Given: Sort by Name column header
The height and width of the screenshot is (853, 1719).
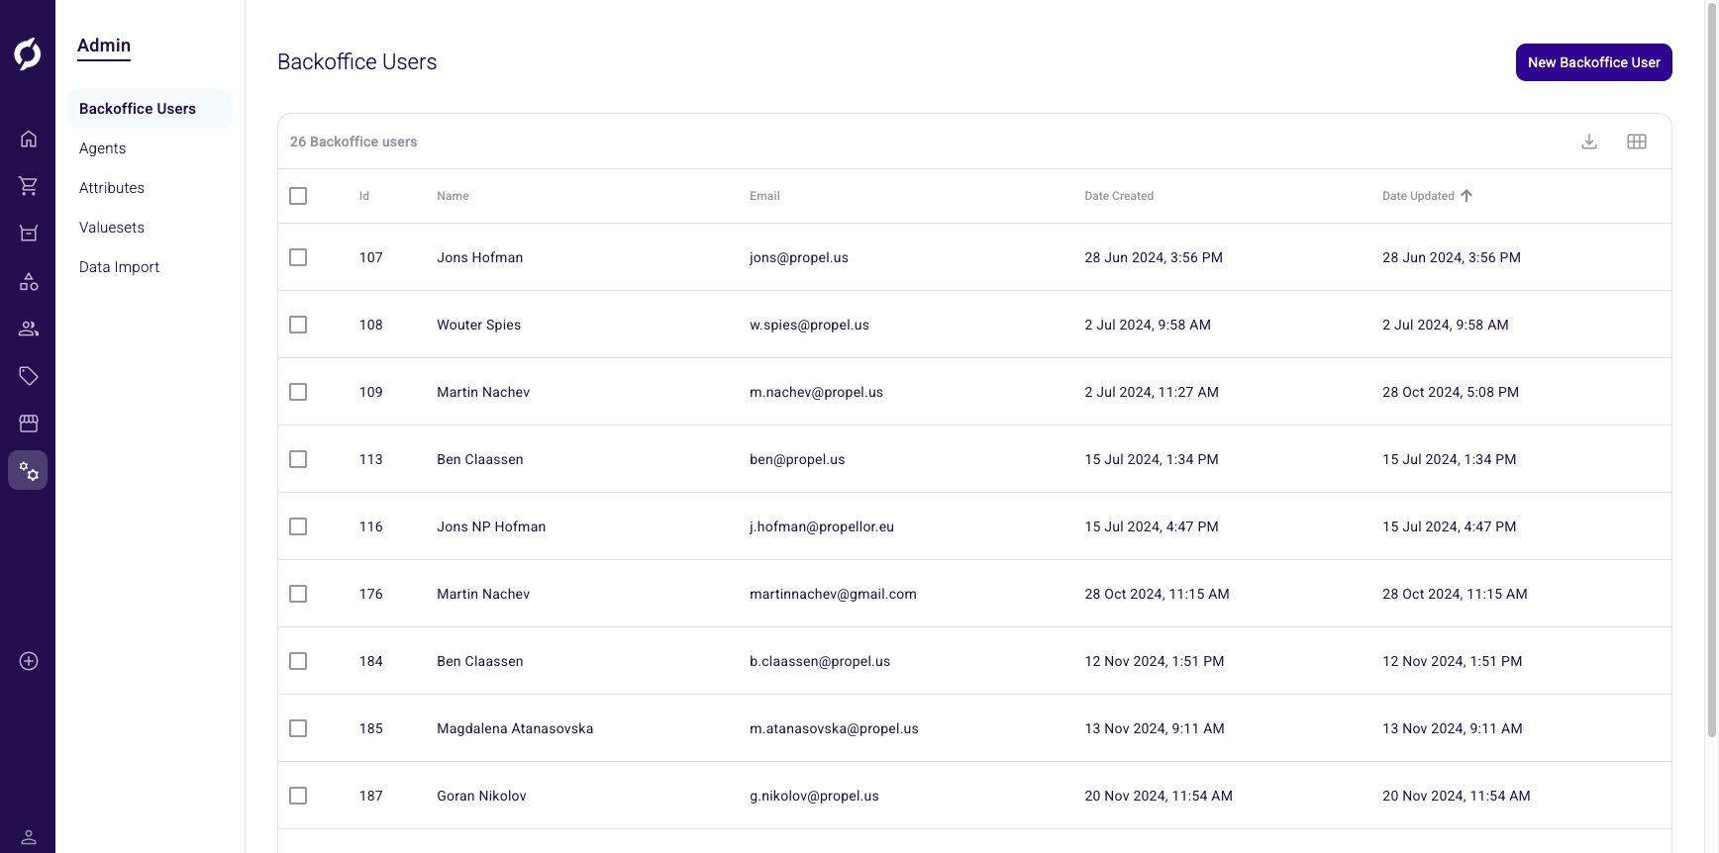Looking at the screenshot, I should coord(453,196).
